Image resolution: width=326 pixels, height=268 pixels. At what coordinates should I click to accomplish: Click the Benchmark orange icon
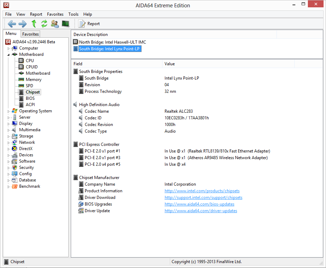point(15,186)
